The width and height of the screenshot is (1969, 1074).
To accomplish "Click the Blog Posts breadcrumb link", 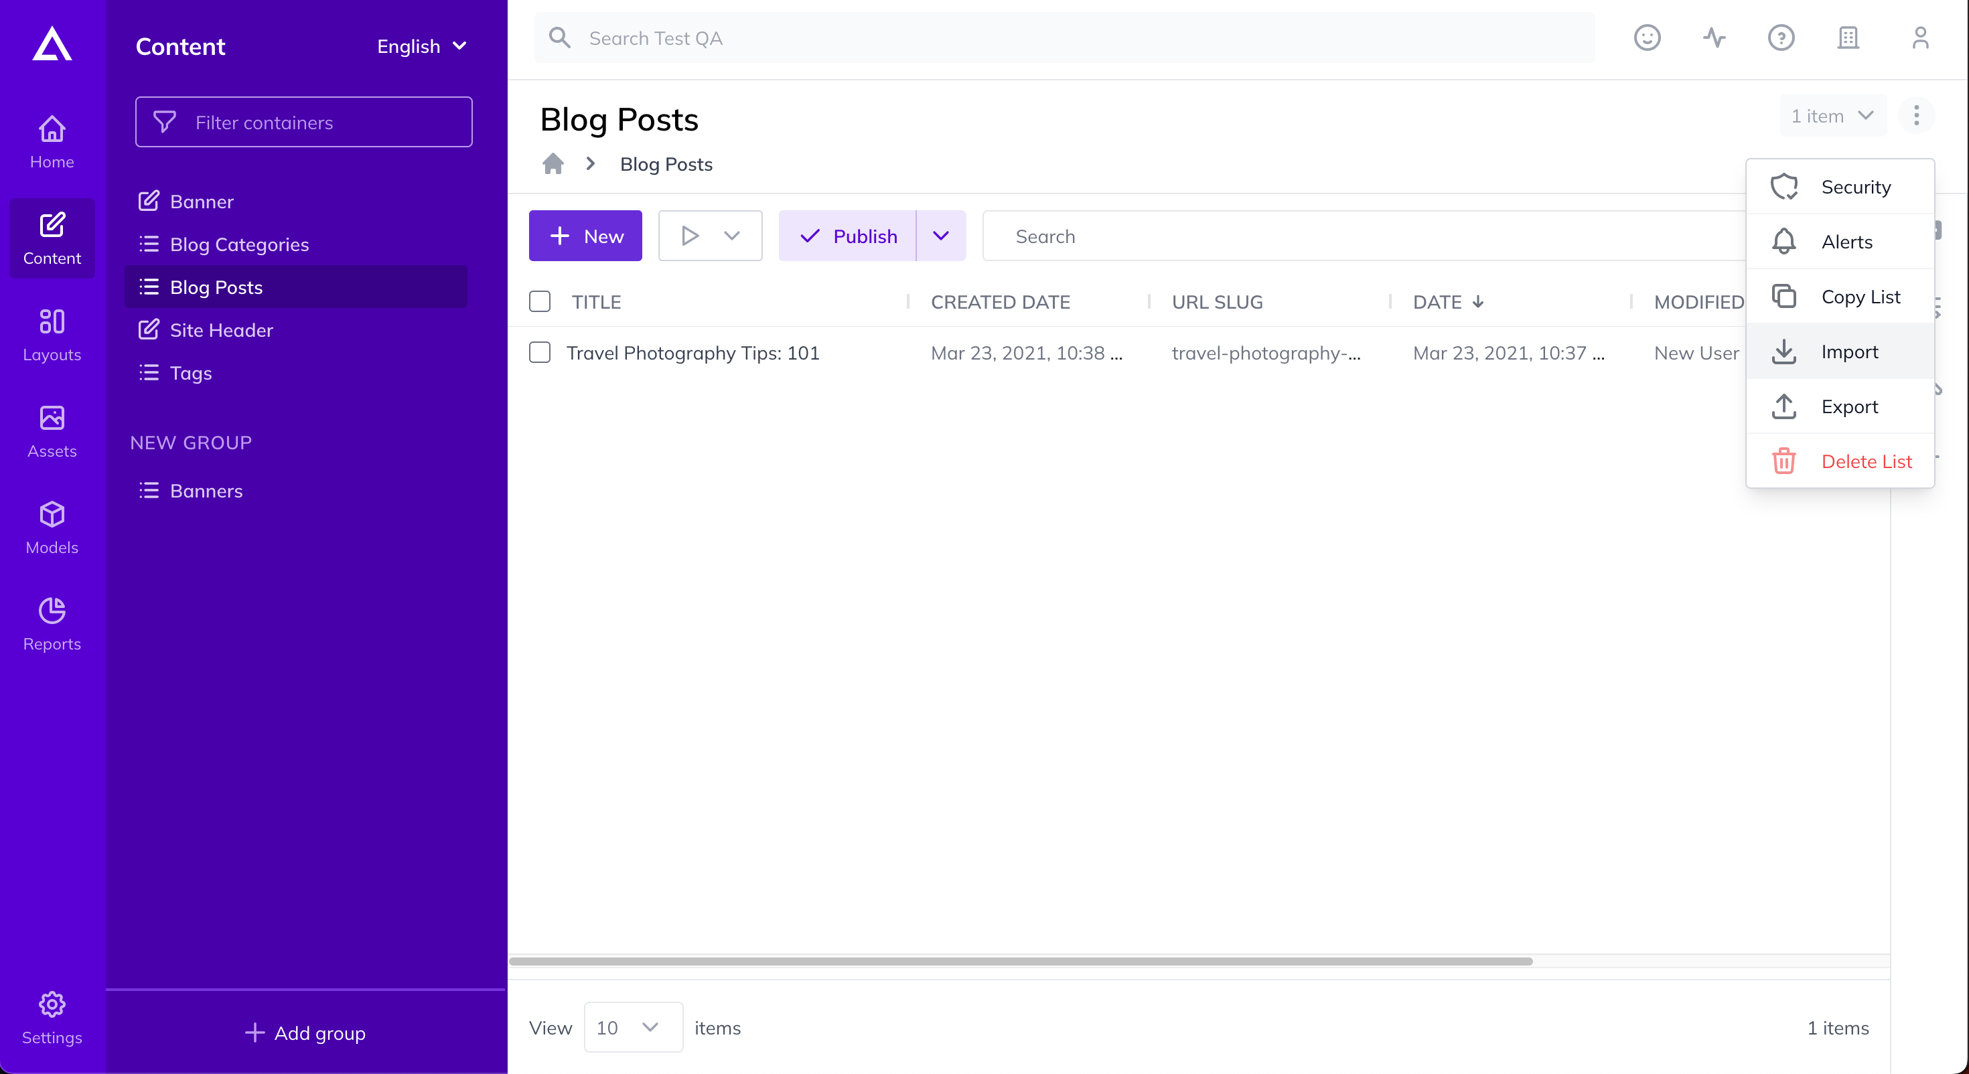I will click(666, 163).
